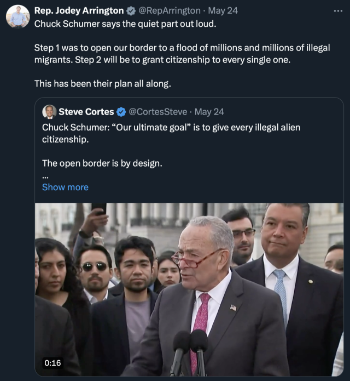Click the May 24 timestamp on Cortes's quoted tweet
The height and width of the screenshot is (381, 350).
[209, 112]
